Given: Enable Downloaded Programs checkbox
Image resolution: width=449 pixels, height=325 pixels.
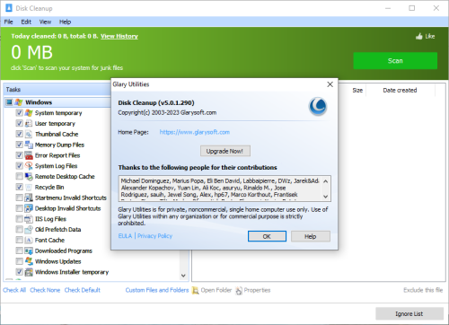Looking at the screenshot, I should pos(20,250).
